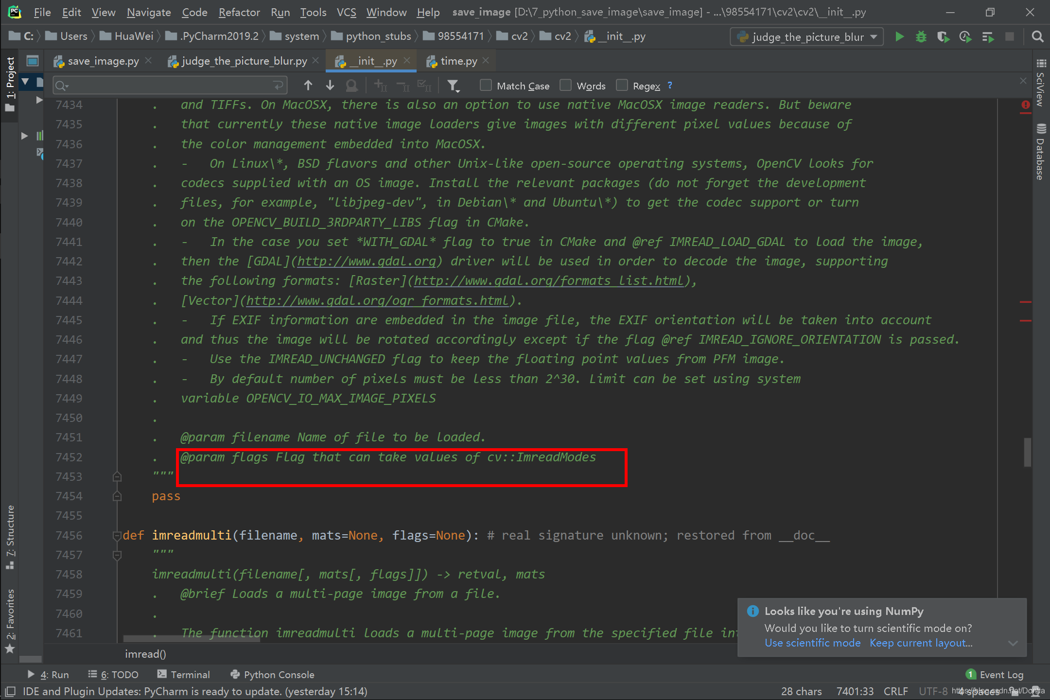Open the 7: Structure tool window
The image size is (1050, 700).
10,537
